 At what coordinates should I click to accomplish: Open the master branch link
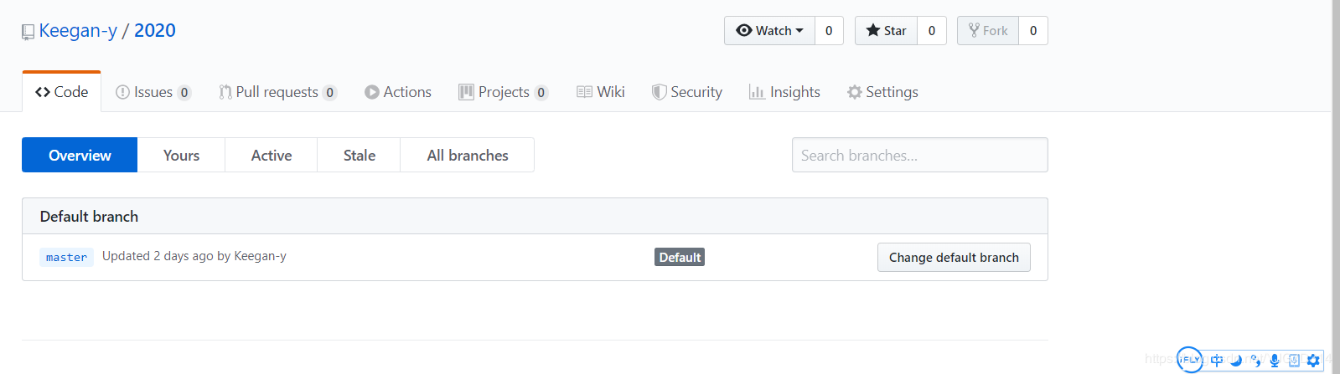click(66, 258)
